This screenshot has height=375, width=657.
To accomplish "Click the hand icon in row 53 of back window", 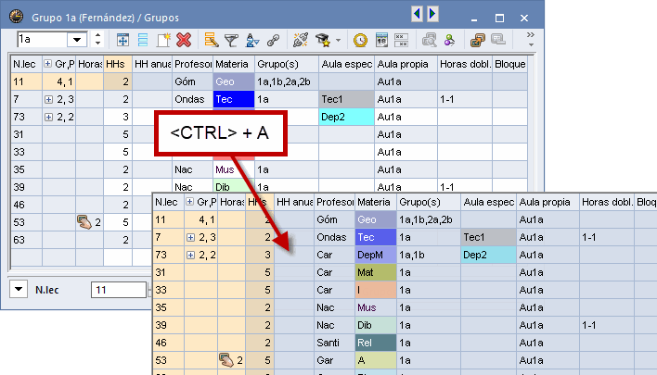I will (84, 222).
